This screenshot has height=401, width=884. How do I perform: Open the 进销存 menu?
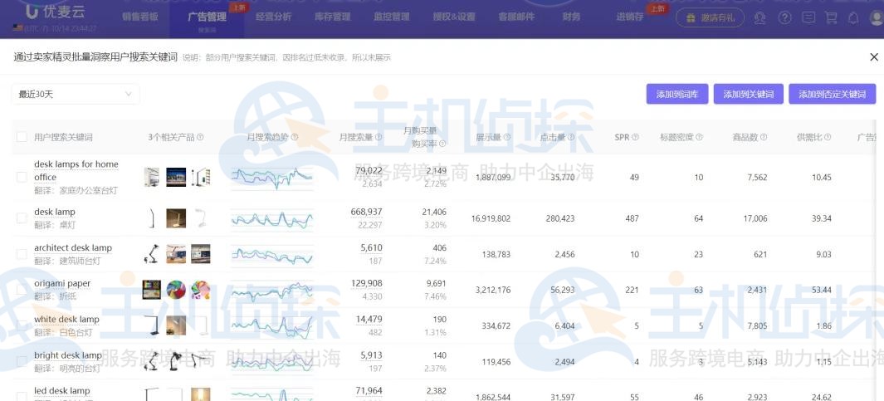pos(630,17)
